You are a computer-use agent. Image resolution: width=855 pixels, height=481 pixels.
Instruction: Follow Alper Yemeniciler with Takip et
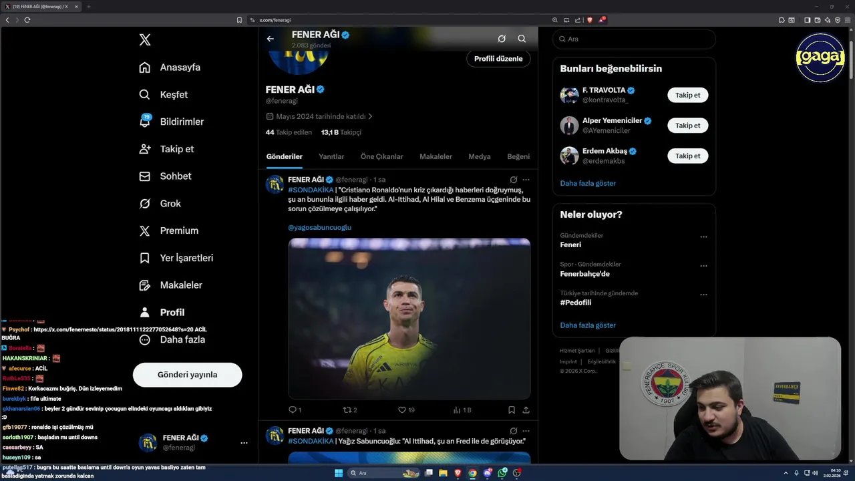coord(687,126)
